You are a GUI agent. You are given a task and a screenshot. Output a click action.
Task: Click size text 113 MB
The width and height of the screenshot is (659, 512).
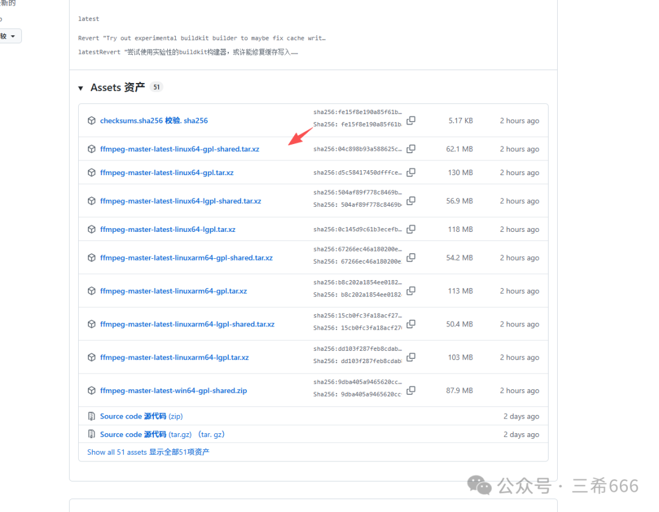[x=460, y=291]
